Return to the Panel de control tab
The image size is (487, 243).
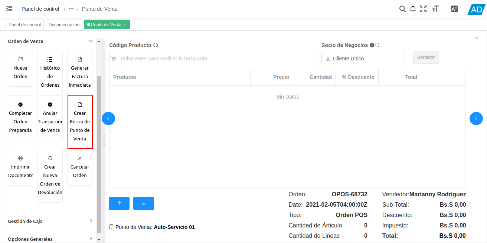point(24,24)
